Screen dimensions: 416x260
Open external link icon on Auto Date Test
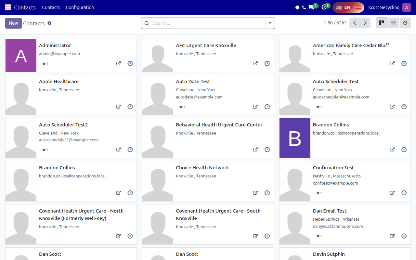pos(255,107)
